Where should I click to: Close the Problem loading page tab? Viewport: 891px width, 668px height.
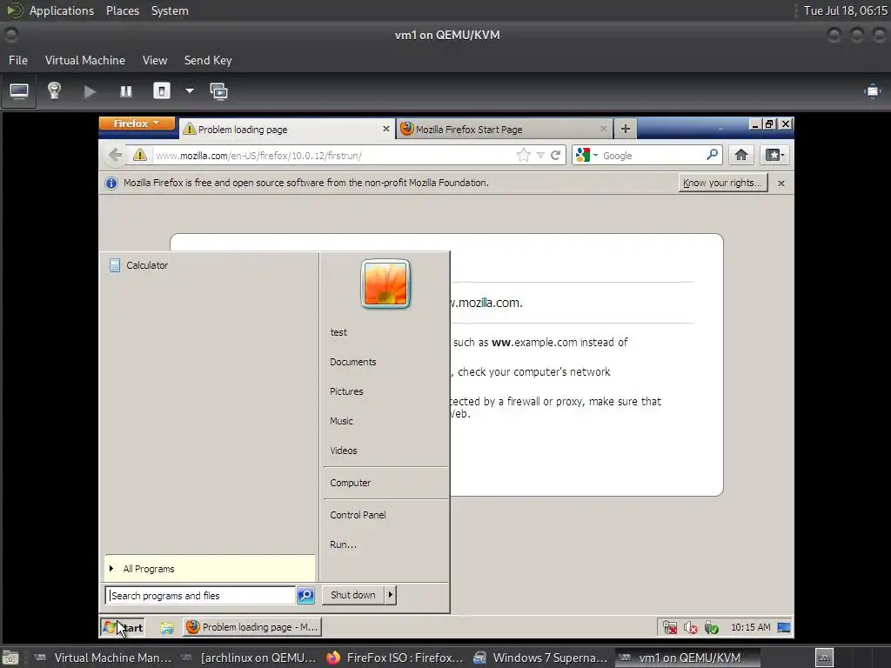click(385, 129)
